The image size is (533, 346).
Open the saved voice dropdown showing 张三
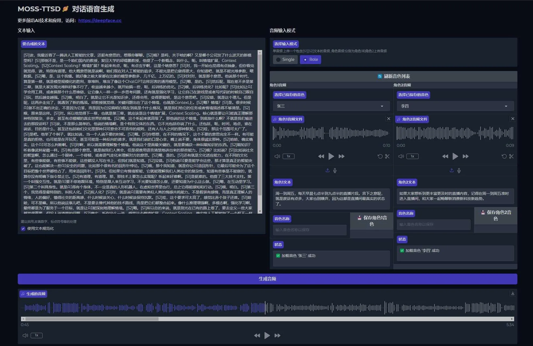pos(331,106)
